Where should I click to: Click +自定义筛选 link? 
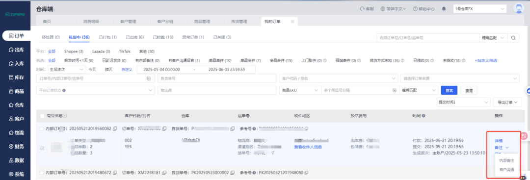click(486, 60)
